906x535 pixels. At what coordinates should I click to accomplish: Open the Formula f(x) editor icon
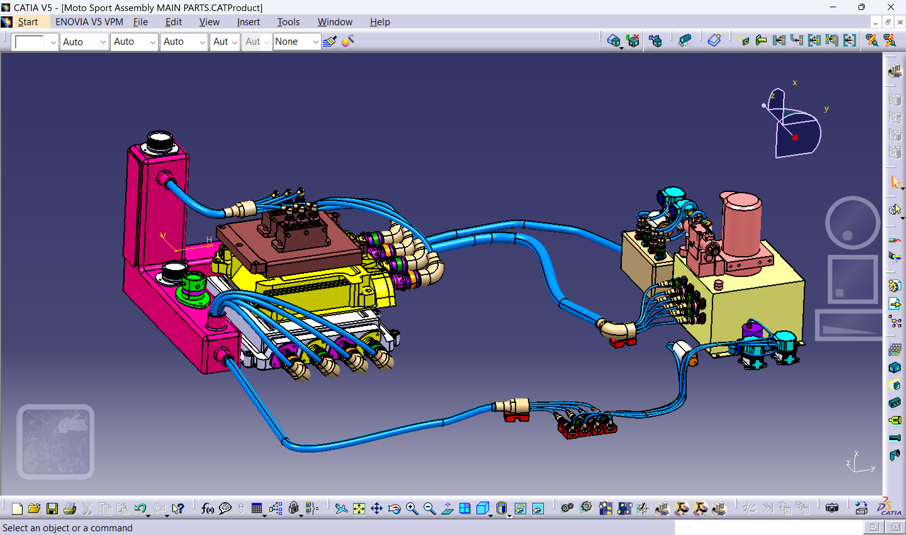click(x=207, y=508)
